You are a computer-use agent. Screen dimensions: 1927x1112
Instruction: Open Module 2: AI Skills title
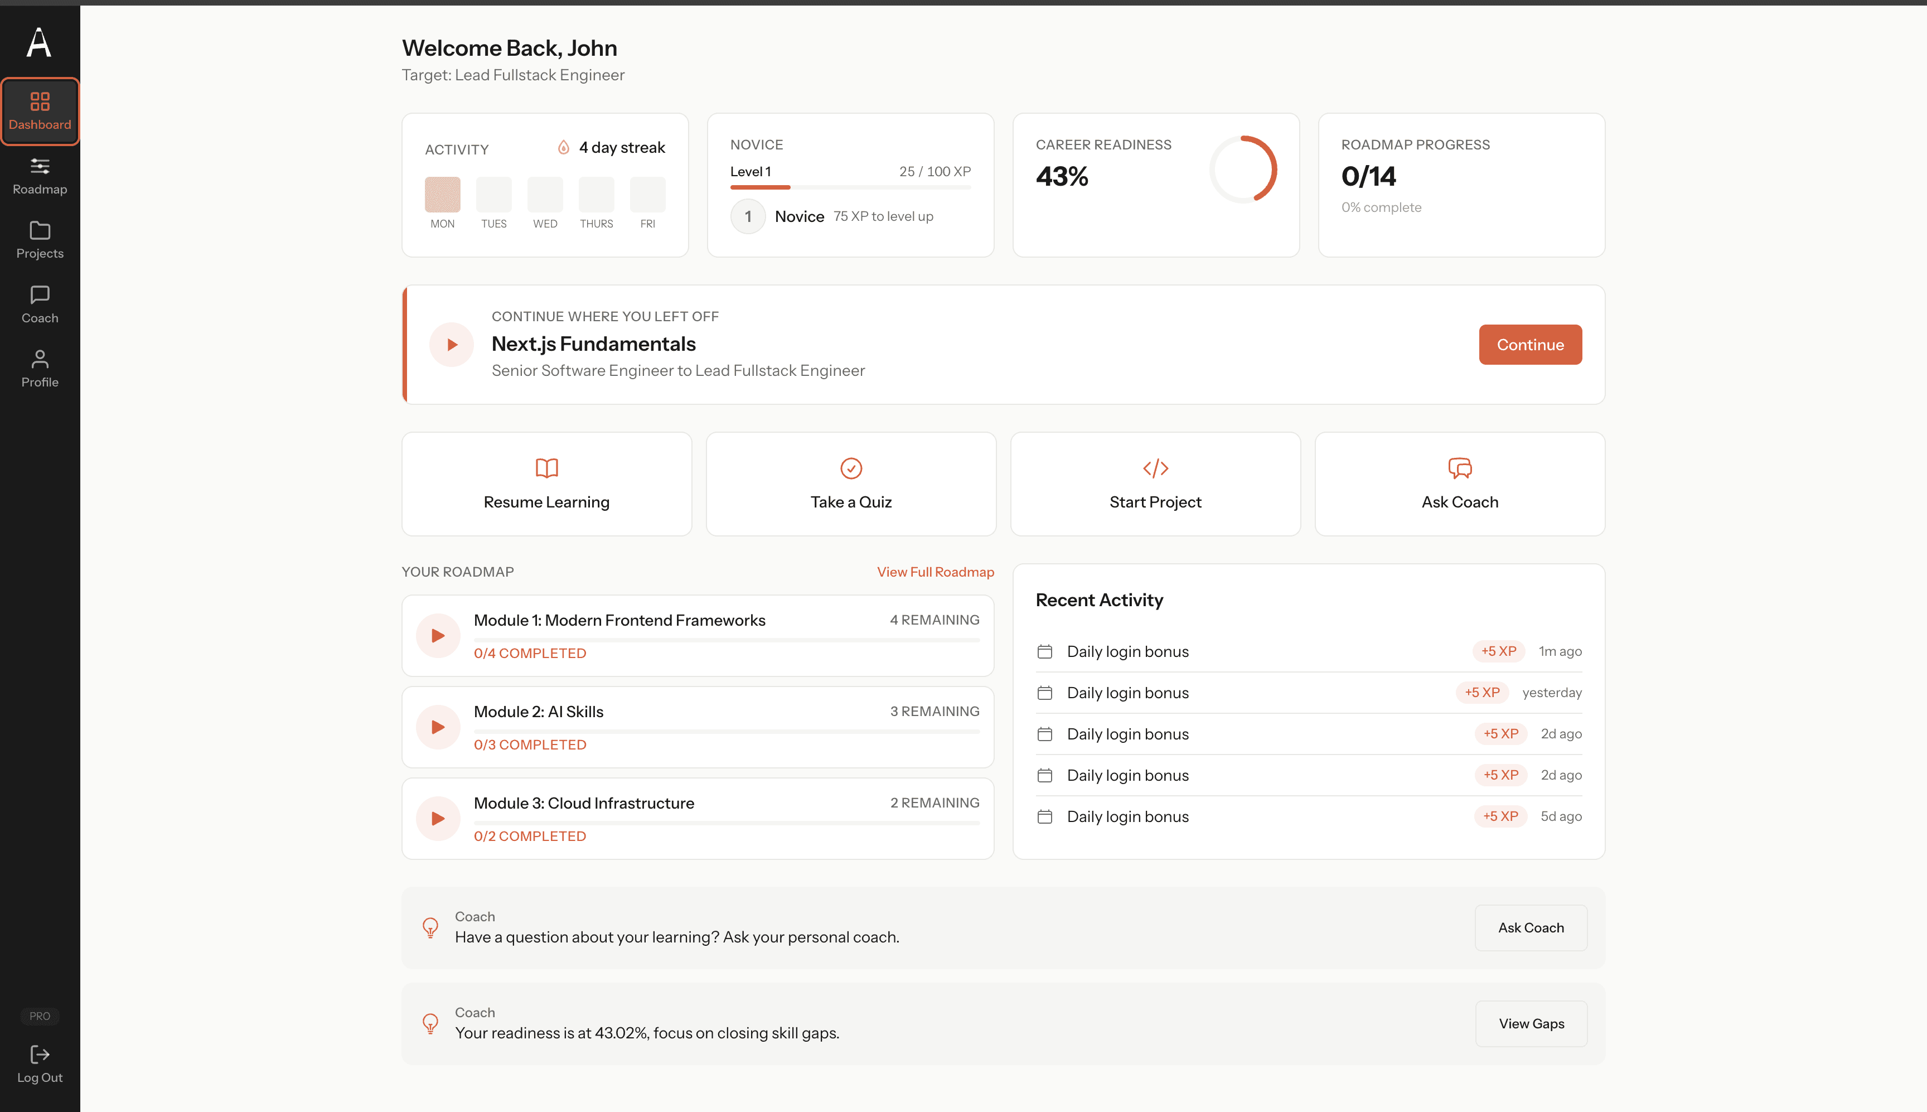click(x=538, y=712)
